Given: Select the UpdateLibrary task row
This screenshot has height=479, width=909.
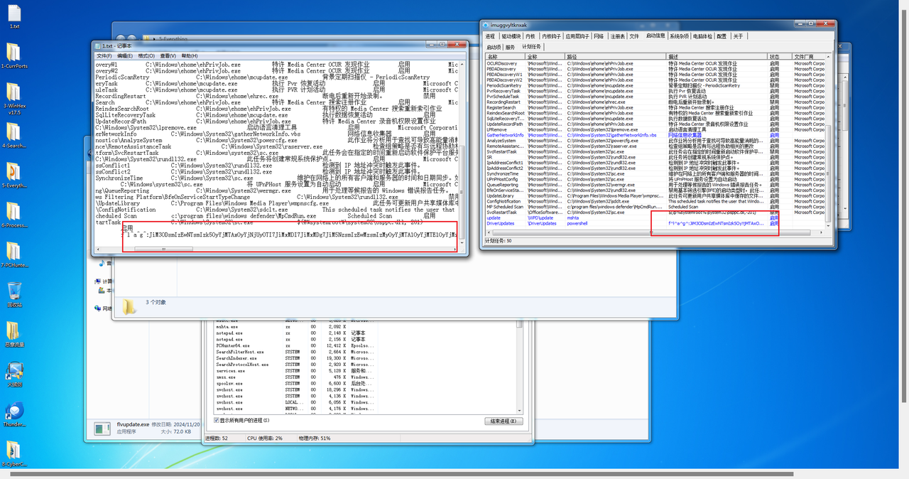Looking at the screenshot, I should (x=655, y=195).
